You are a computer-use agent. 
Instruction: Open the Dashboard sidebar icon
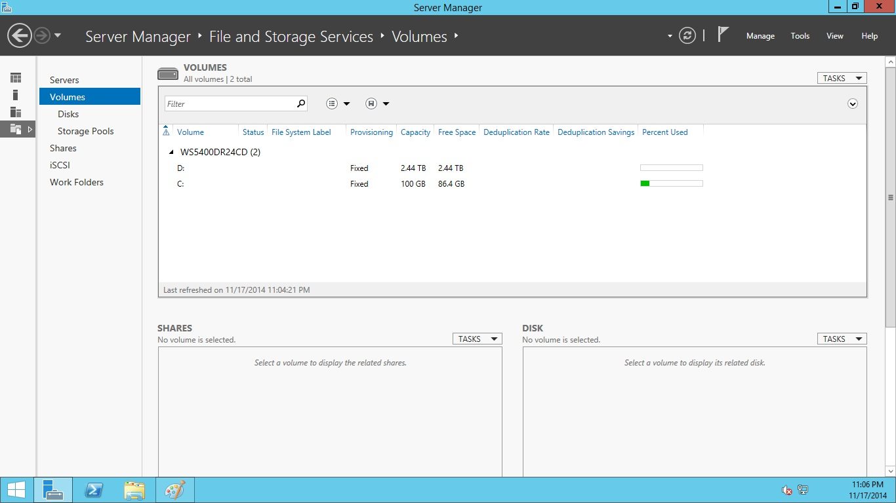coord(16,78)
